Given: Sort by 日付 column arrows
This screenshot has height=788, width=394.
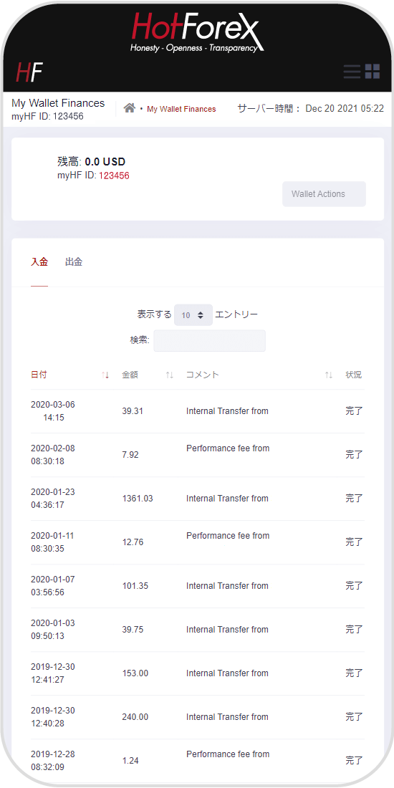Looking at the screenshot, I should (105, 375).
